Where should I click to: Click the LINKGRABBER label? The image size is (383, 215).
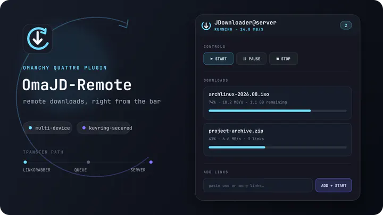(x=37, y=170)
